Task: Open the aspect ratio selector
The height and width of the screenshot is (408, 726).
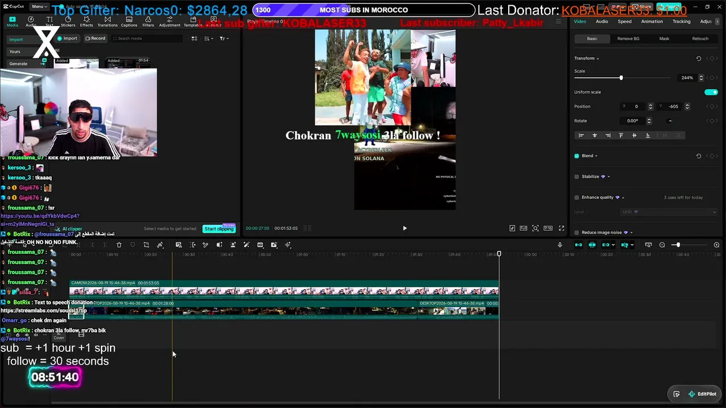Action: pos(548,228)
